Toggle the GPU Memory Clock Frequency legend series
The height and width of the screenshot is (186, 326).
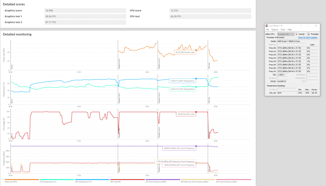[x=198, y=181]
